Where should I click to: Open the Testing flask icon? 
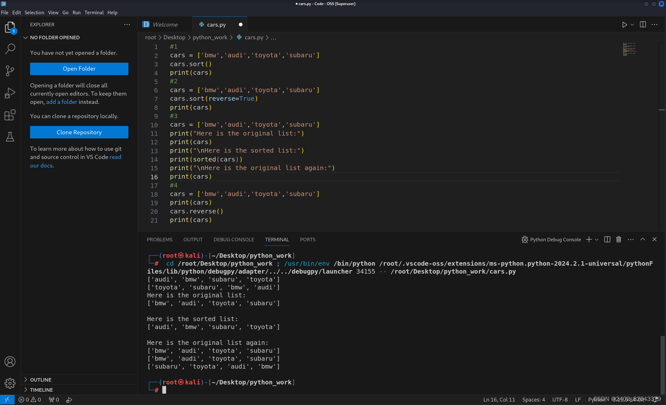(10, 137)
